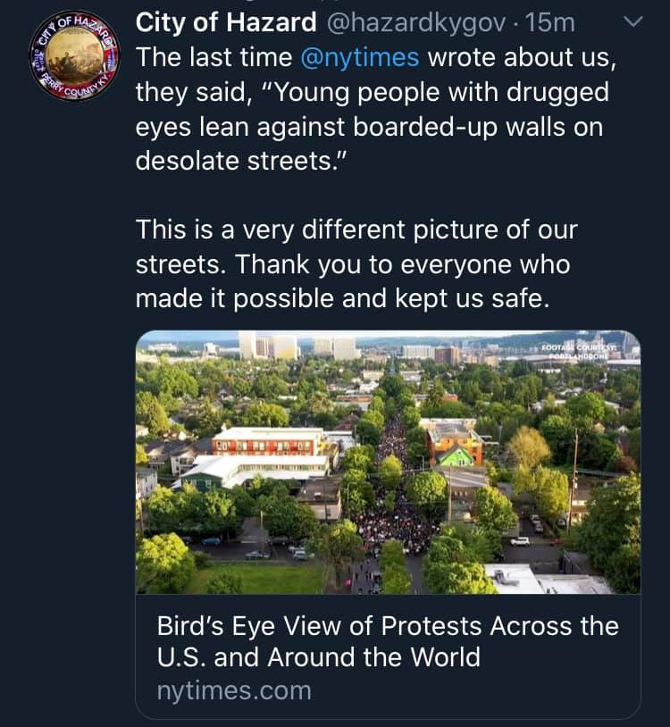Click the quoted "Young people with drugged eyes" text

point(372,92)
